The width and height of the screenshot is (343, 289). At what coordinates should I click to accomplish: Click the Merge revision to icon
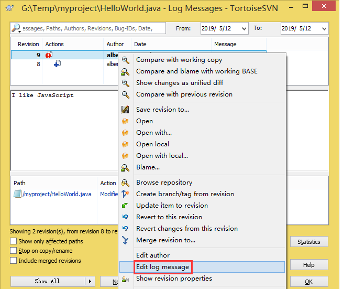(x=125, y=240)
